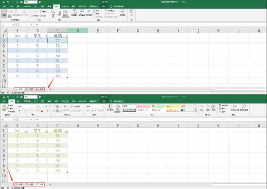Image resolution: width=267 pixels, height=189 pixels.
Task: Select first sheet tab in top window
Action: [x=19, y=90]
